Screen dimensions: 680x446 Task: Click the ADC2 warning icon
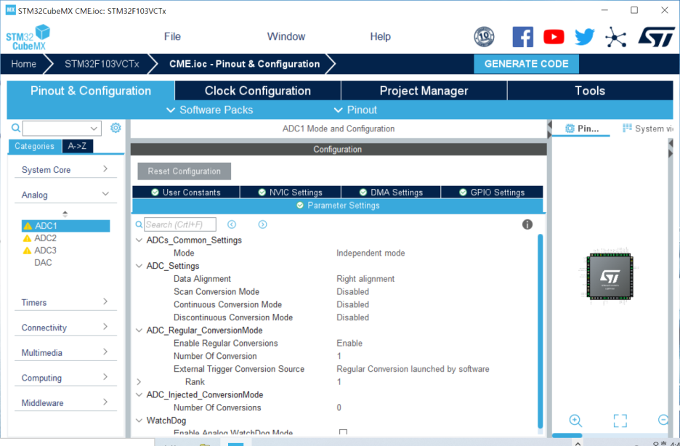[x=27, y=238]
